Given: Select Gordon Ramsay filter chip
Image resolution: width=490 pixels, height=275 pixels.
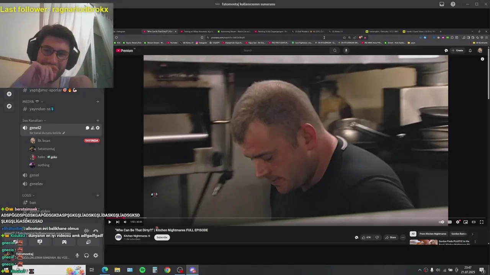Looking at the screenshot, I should [459, 234].
